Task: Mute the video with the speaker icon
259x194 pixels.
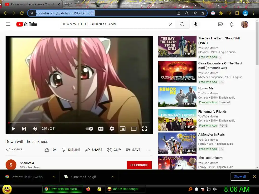Action: pos(35,129)
